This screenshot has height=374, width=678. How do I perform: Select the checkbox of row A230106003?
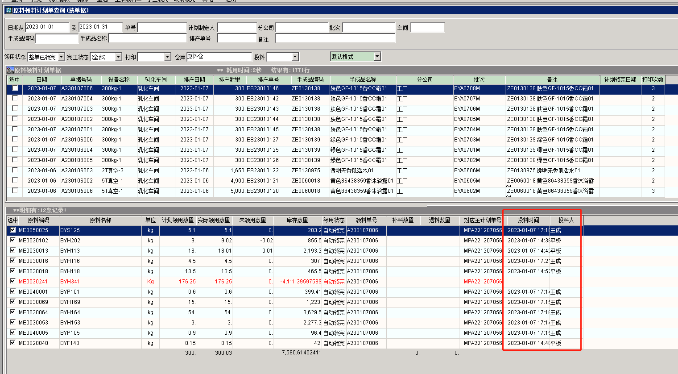[15, 170]
